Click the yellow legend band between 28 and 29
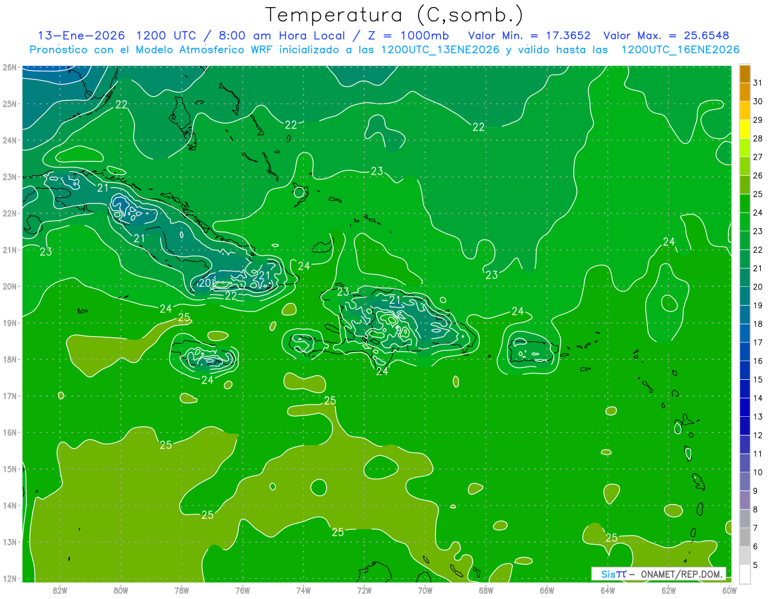Image resolution: width=775 pixels, height=599 pixels. pyautogui.click(x=745, y=129)
